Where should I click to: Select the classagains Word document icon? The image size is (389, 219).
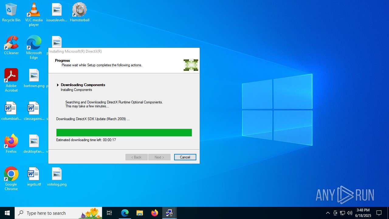(34, 111)
